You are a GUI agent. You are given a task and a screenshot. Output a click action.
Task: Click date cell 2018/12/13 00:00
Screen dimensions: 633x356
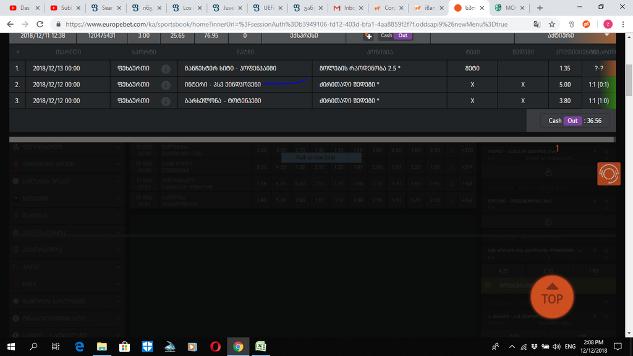[x=56, y=68]
